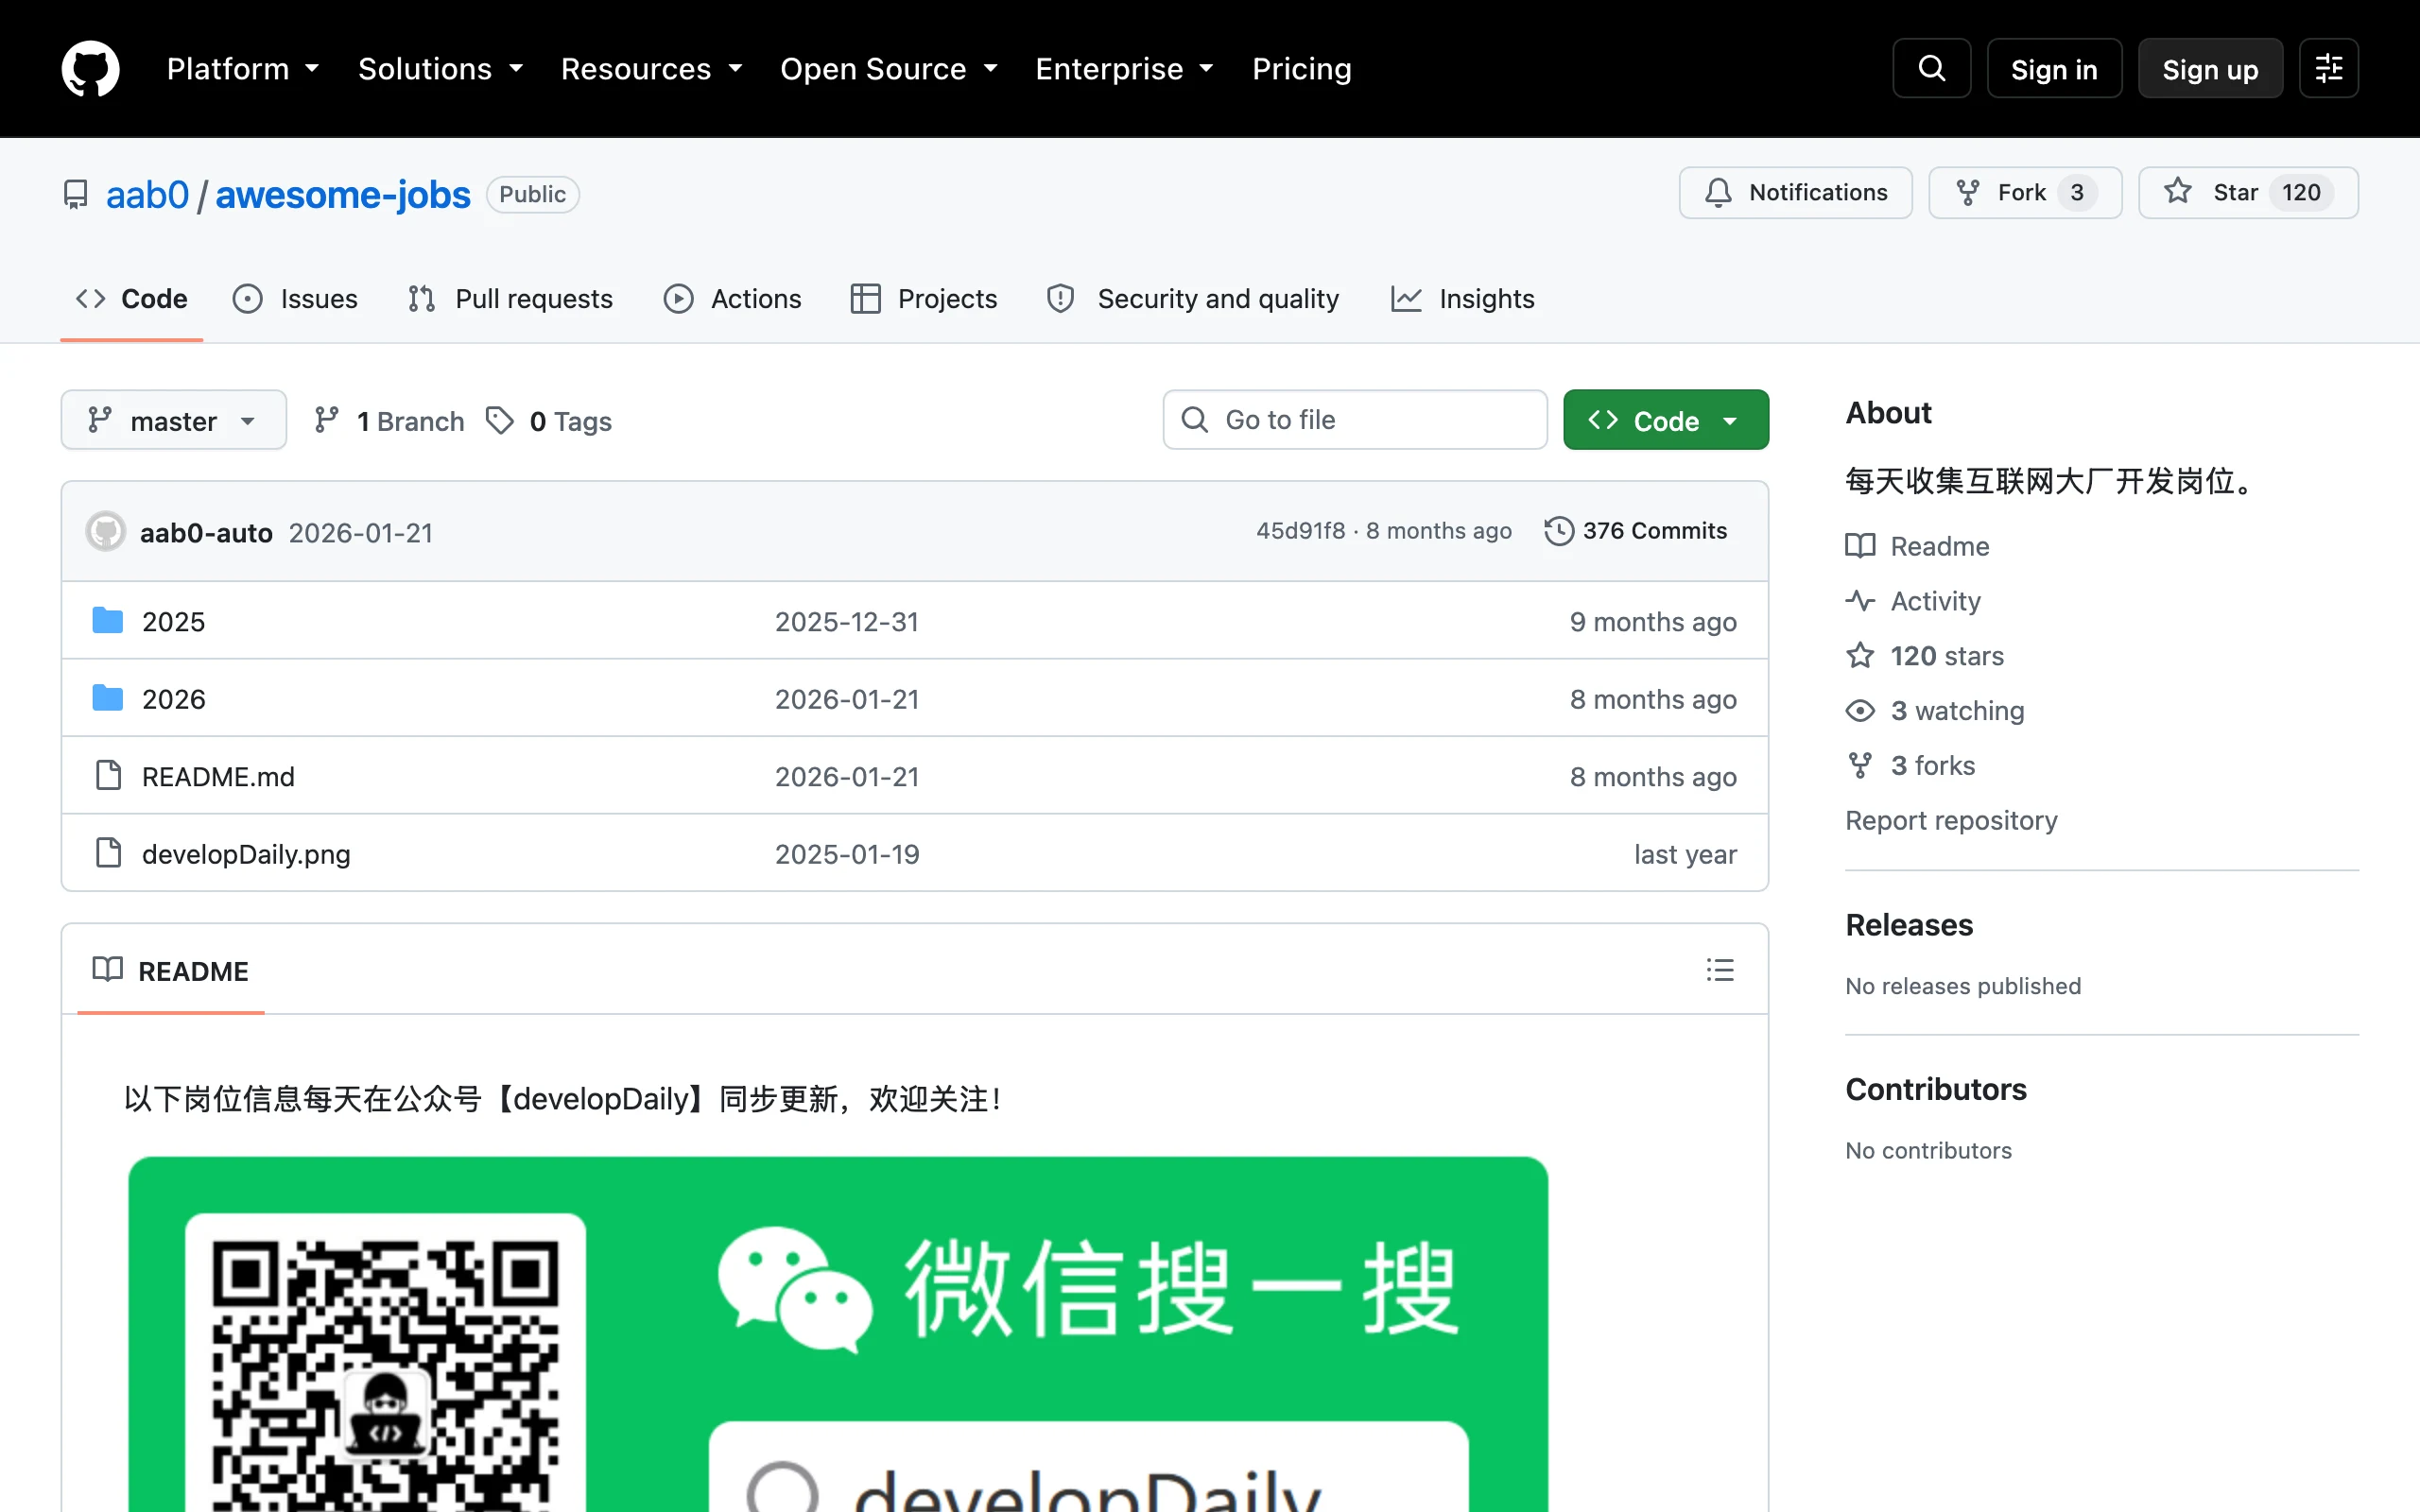Open the GitHub home logo
The height and width of the screenshot is (1512, 2420).
pos(90,68)
